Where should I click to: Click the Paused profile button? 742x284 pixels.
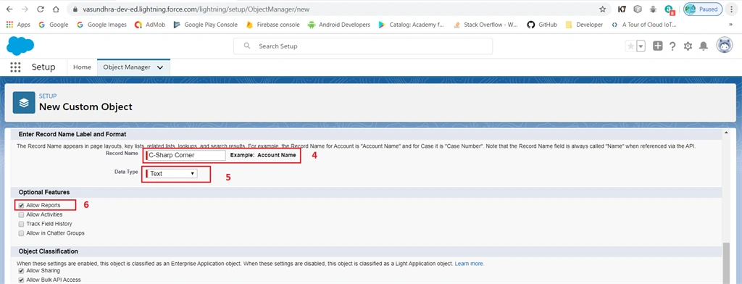(x=702, y=9)
